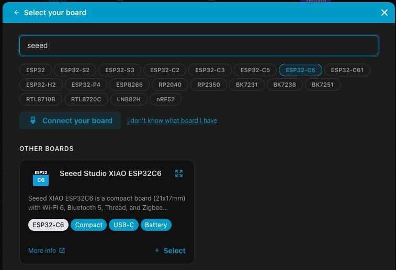
Task: Click the ESP32-C6 tag on the board card
Action: pyautogui.click(x=48, y=225)
